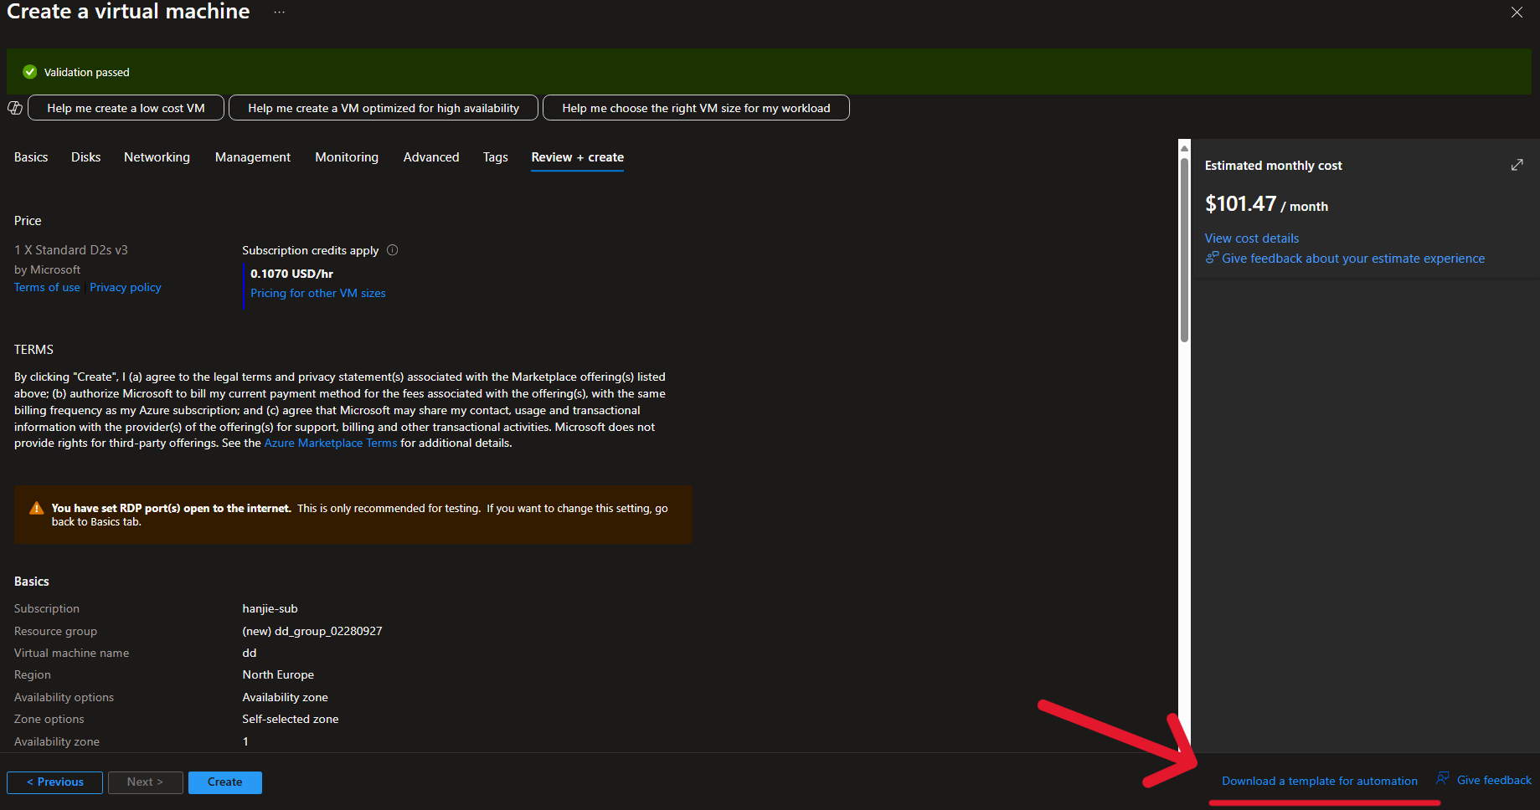This screenshot has height=810, width=1540.
Task: Click the Copilot icon beside suggestion buttons
Action: (x=15, y=108)
